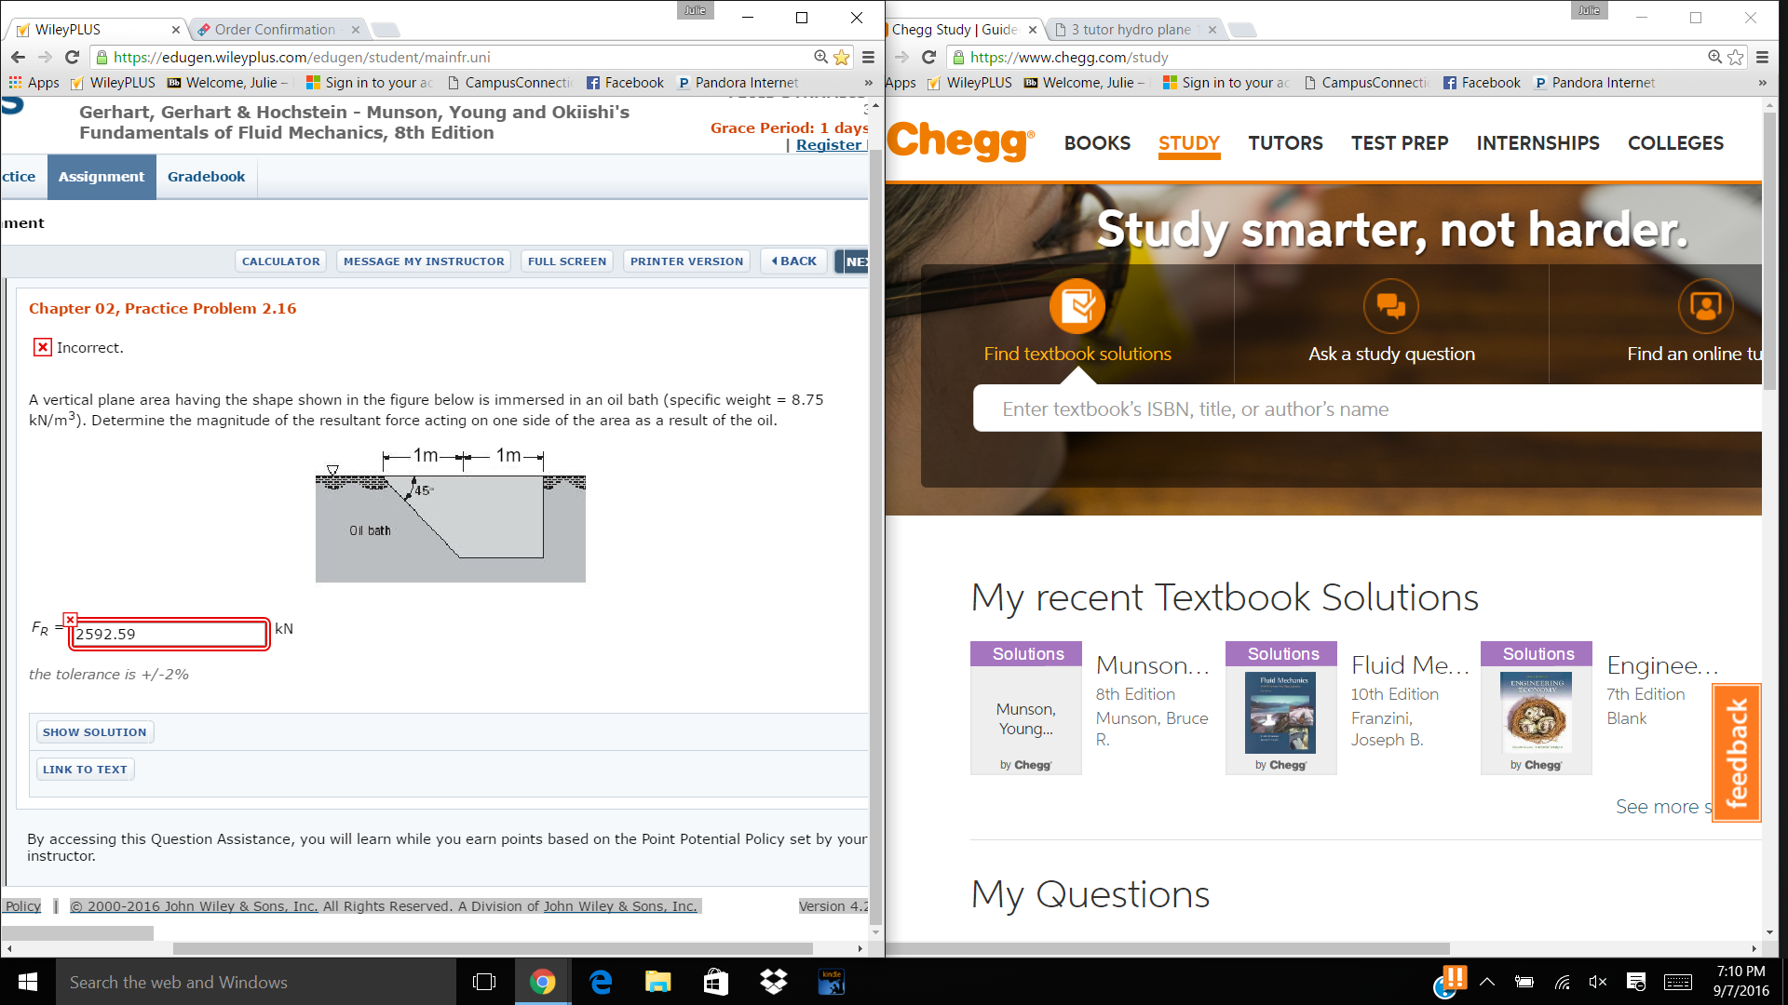1788x1005 pixels.
Task: Click WileyPLUS horizontal scrollbar
Action: [493, 949]
